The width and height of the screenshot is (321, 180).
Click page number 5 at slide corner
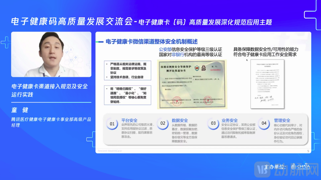coord(308,151)
